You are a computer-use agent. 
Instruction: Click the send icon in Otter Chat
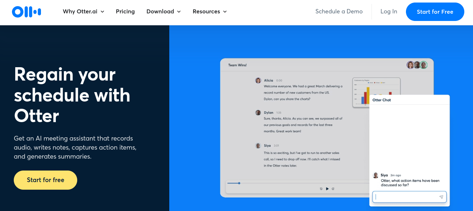[x=441, y=197]
